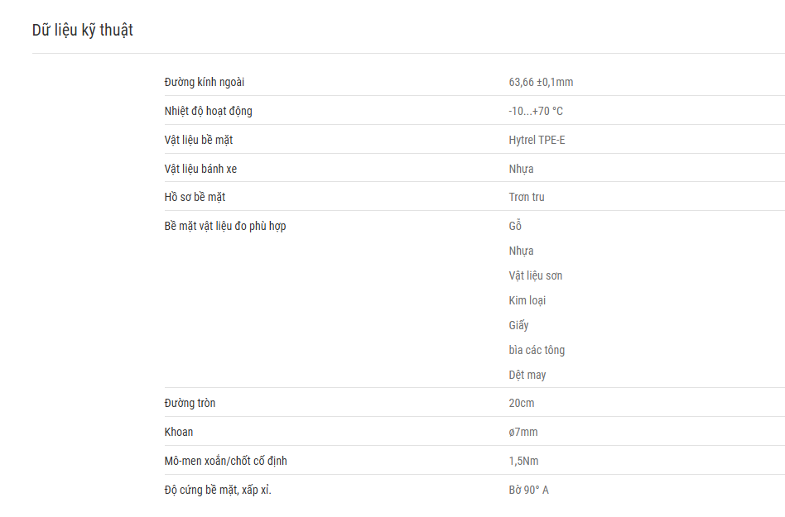Image resolution: width=785 pixels, height=517 pixels.
Task: Click the 'Bờ 90° A' hardness value
Action: click(528, 490)
